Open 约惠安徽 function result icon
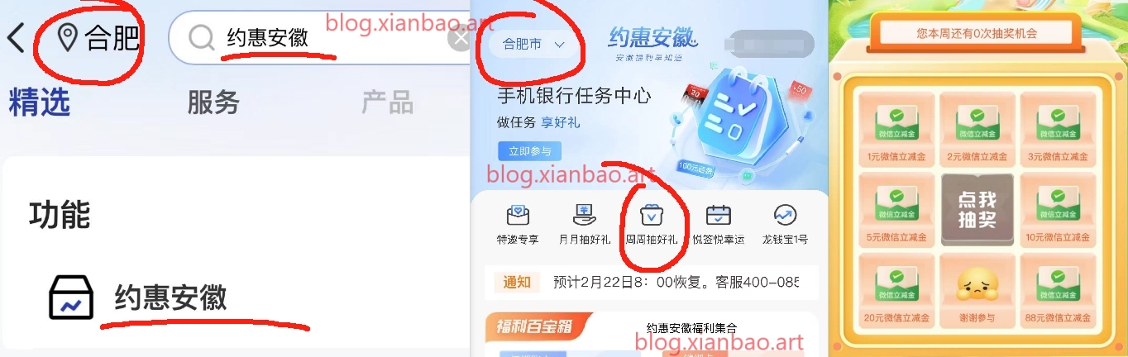This screenshot has width=1128, height=357. [x=71, y=297]
